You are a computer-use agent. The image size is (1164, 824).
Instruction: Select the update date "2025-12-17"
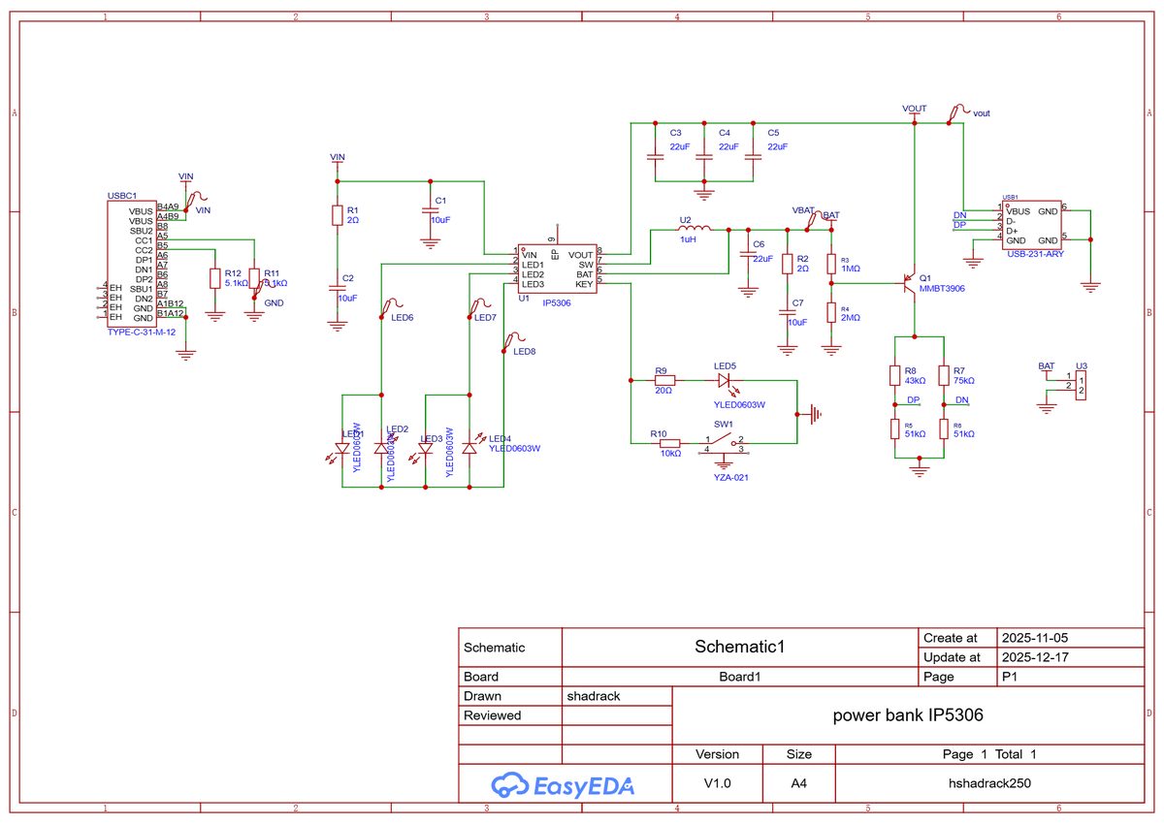[1035, 657]
